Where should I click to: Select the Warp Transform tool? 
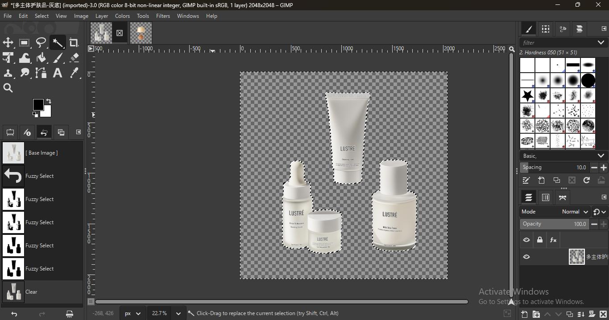[25, 58]
